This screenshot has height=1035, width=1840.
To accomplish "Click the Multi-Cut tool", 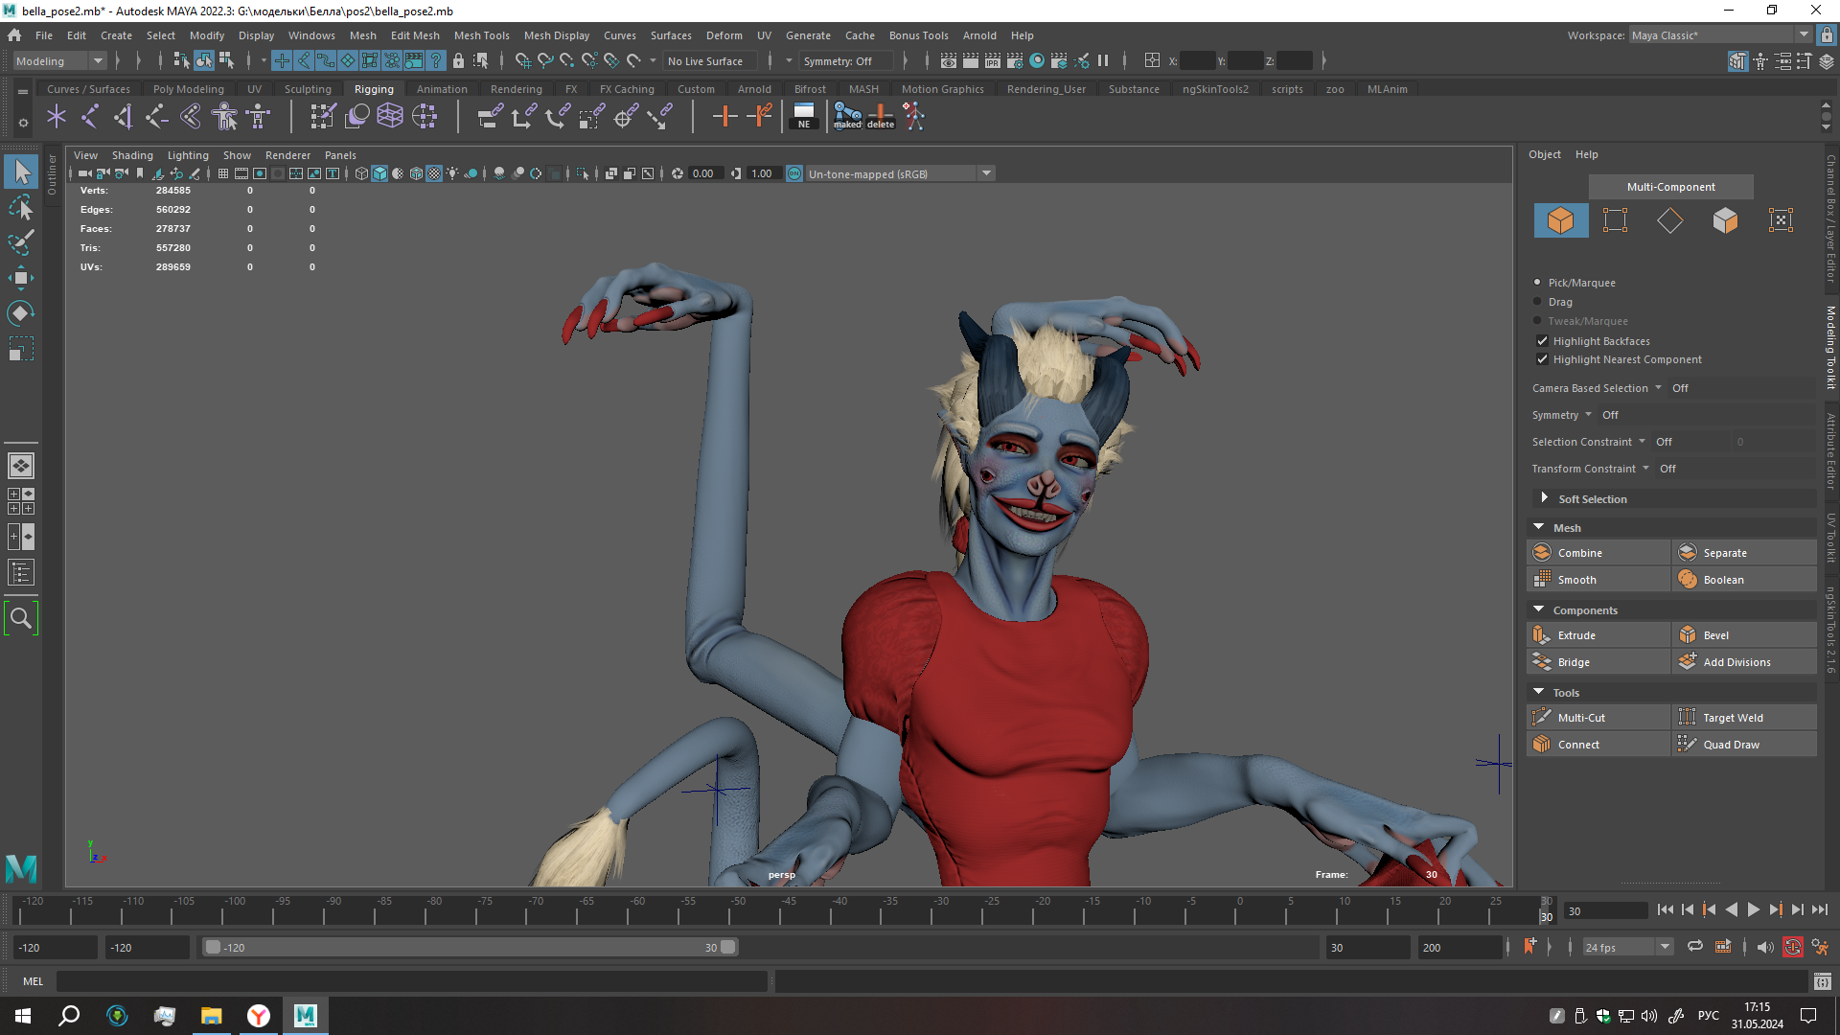I will pyautogui.click(x=1580, y=718).
